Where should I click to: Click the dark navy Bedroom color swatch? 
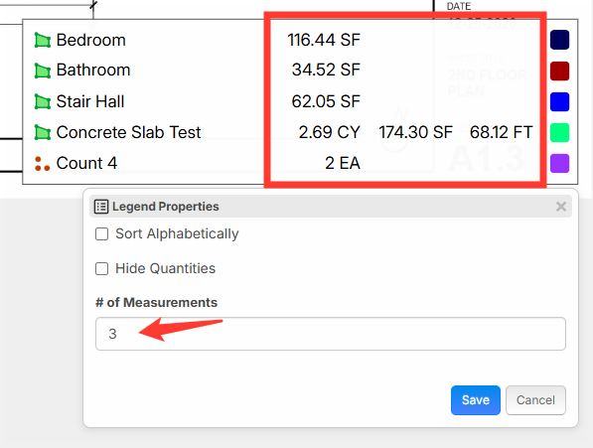tap(559, 40)
